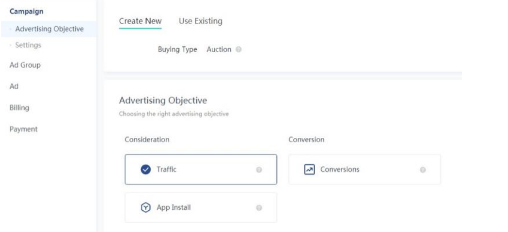Click the info icon next to Auction
This screenshot has width=508, height=232.
click(x=238, y=50)
